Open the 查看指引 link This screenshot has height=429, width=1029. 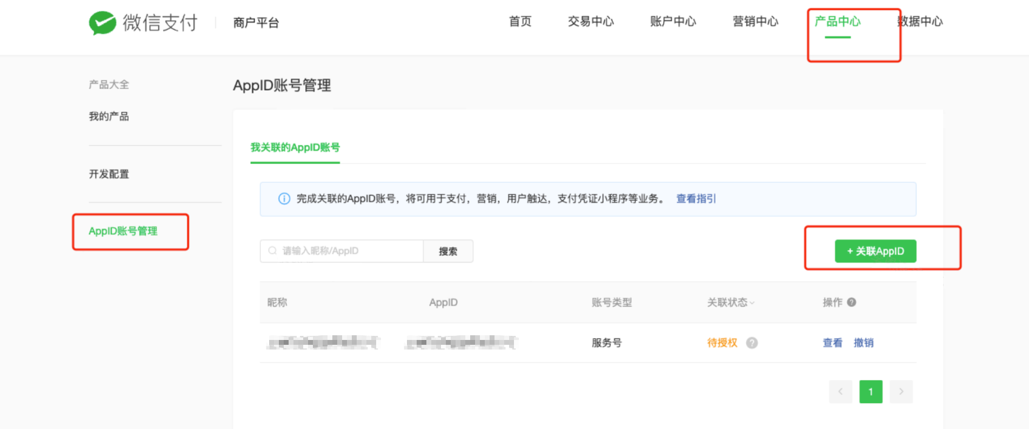click(x=696, y=199)
